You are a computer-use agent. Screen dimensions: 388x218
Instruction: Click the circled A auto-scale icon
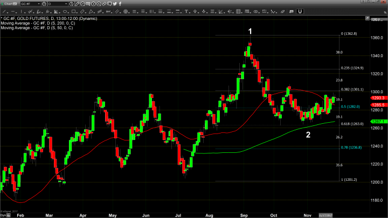tap(99, 4)
